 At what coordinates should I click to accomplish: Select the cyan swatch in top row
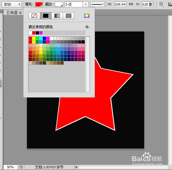(x=41, y=38)
